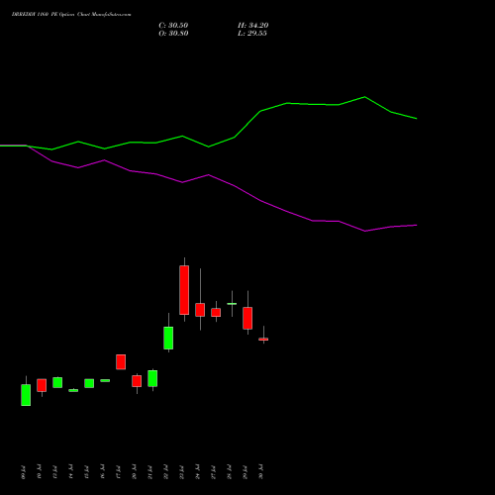The image size is (495, 495).
Task: Select the first green candlestick on the left
Action: point(26,395)
